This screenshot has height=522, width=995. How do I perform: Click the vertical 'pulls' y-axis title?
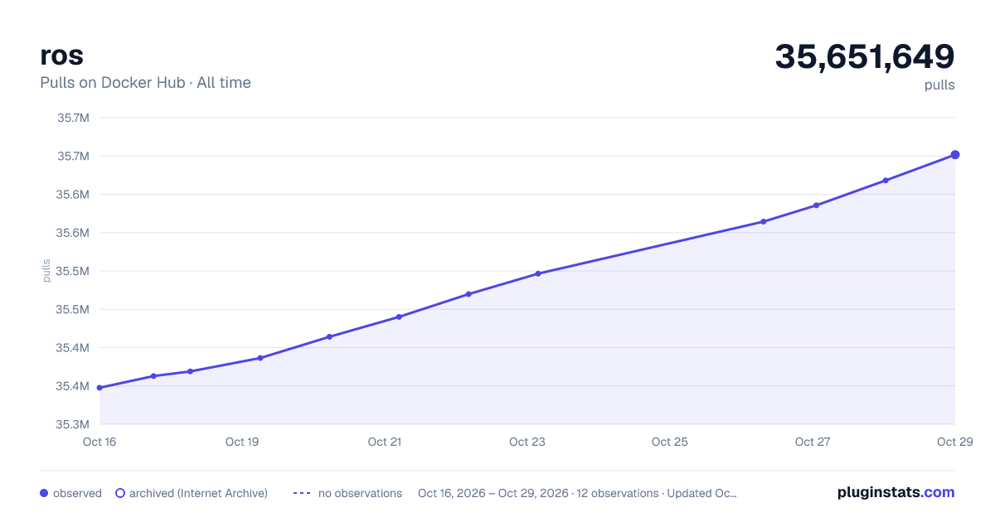point(46,271)
